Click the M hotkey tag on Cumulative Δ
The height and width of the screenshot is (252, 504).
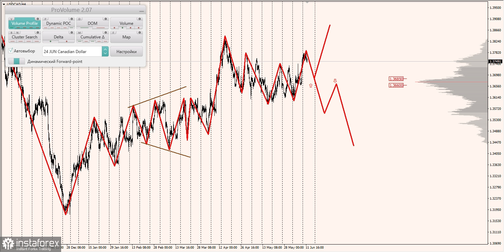click(79, 33)
